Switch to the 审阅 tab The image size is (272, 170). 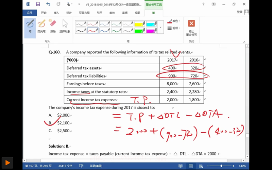point(125,13)
